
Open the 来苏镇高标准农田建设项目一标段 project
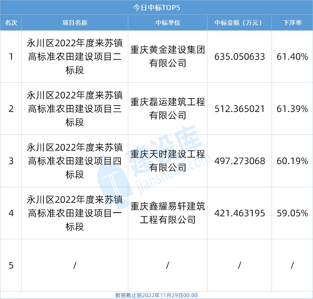[x=75, y=213]
